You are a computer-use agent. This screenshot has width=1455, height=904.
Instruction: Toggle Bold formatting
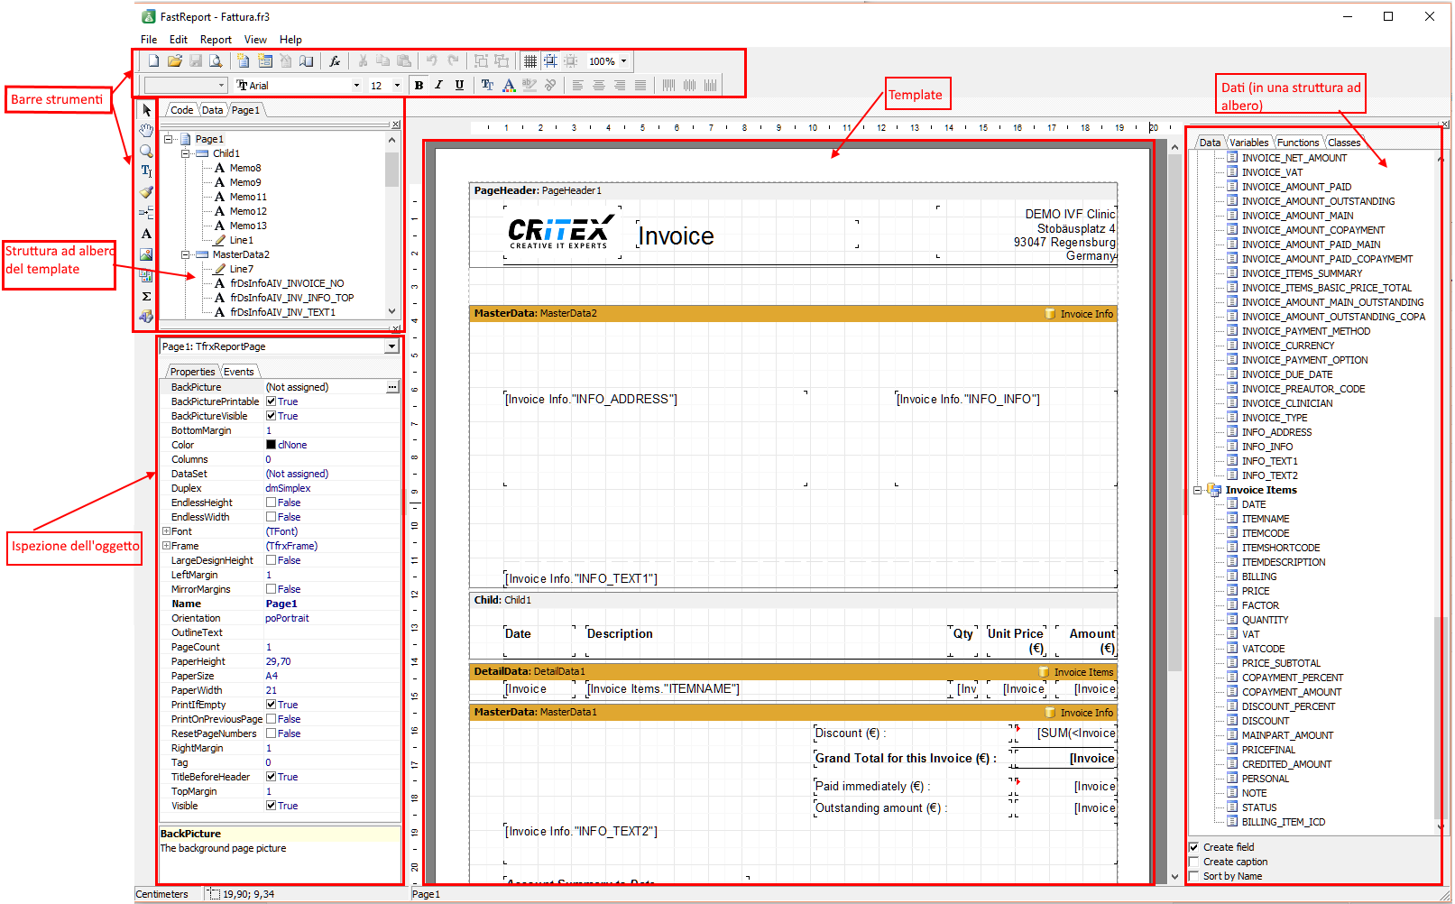point(419,86)
